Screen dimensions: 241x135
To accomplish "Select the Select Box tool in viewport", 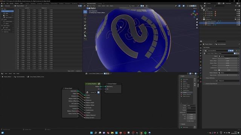I will pyautogui.click(x=85, y=12).
